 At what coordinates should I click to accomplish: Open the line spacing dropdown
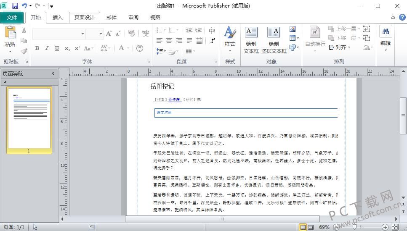click(x=161, y=51)
